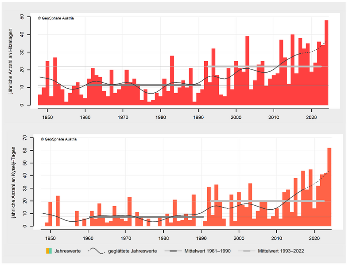Click GeoSphere Austria copyright in Hitzetage chart

(56, 18)
